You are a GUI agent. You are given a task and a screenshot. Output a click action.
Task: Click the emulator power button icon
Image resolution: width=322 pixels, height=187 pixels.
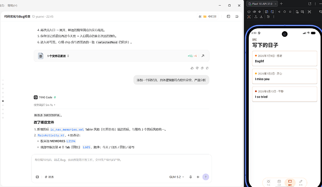pyautogui.click(x=249, y=12)
